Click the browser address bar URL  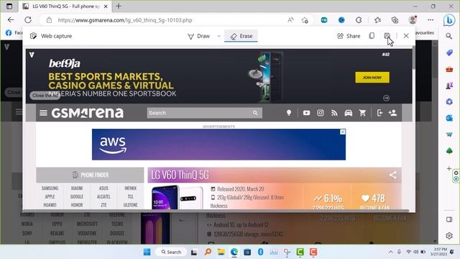(x=125, y=20)
